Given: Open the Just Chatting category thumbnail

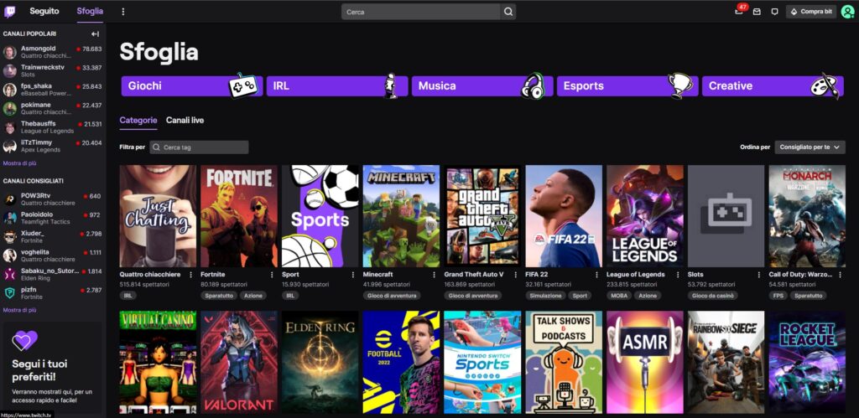Looking at the screenshot, I should point(158,216).
